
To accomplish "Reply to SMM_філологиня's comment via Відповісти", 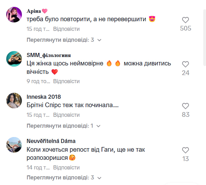I will coord(66,81).
